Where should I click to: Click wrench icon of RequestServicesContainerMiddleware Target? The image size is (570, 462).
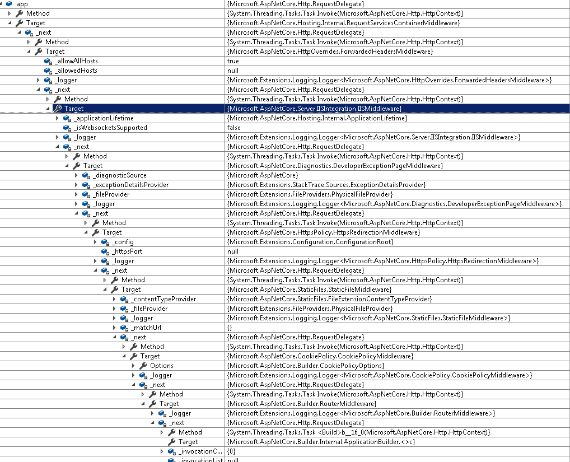coord(19,23)
